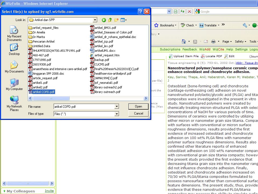Image resolution: width=258 pixels, height=194 pixels.
Task: Select JAMA1994[1].pdf in list
Action: [x=104, y=78]
